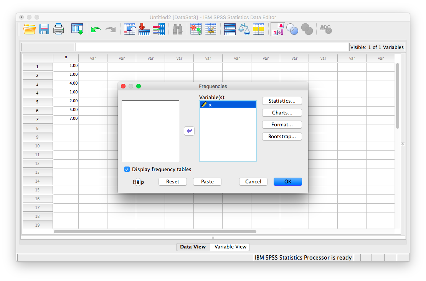Viewport: 426px width, 281px height.
Task: Click the Show All Variables grey circles icon
Action: 307,29
